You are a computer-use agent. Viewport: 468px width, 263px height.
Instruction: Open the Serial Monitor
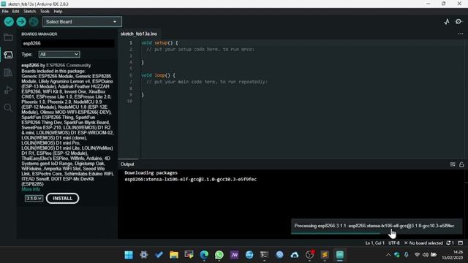pos(458,21)
